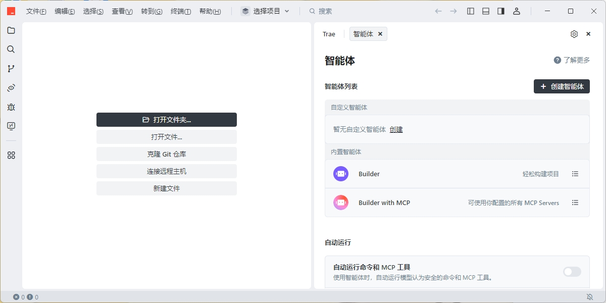Click the notification bell in status bar

tap(589, 297)
